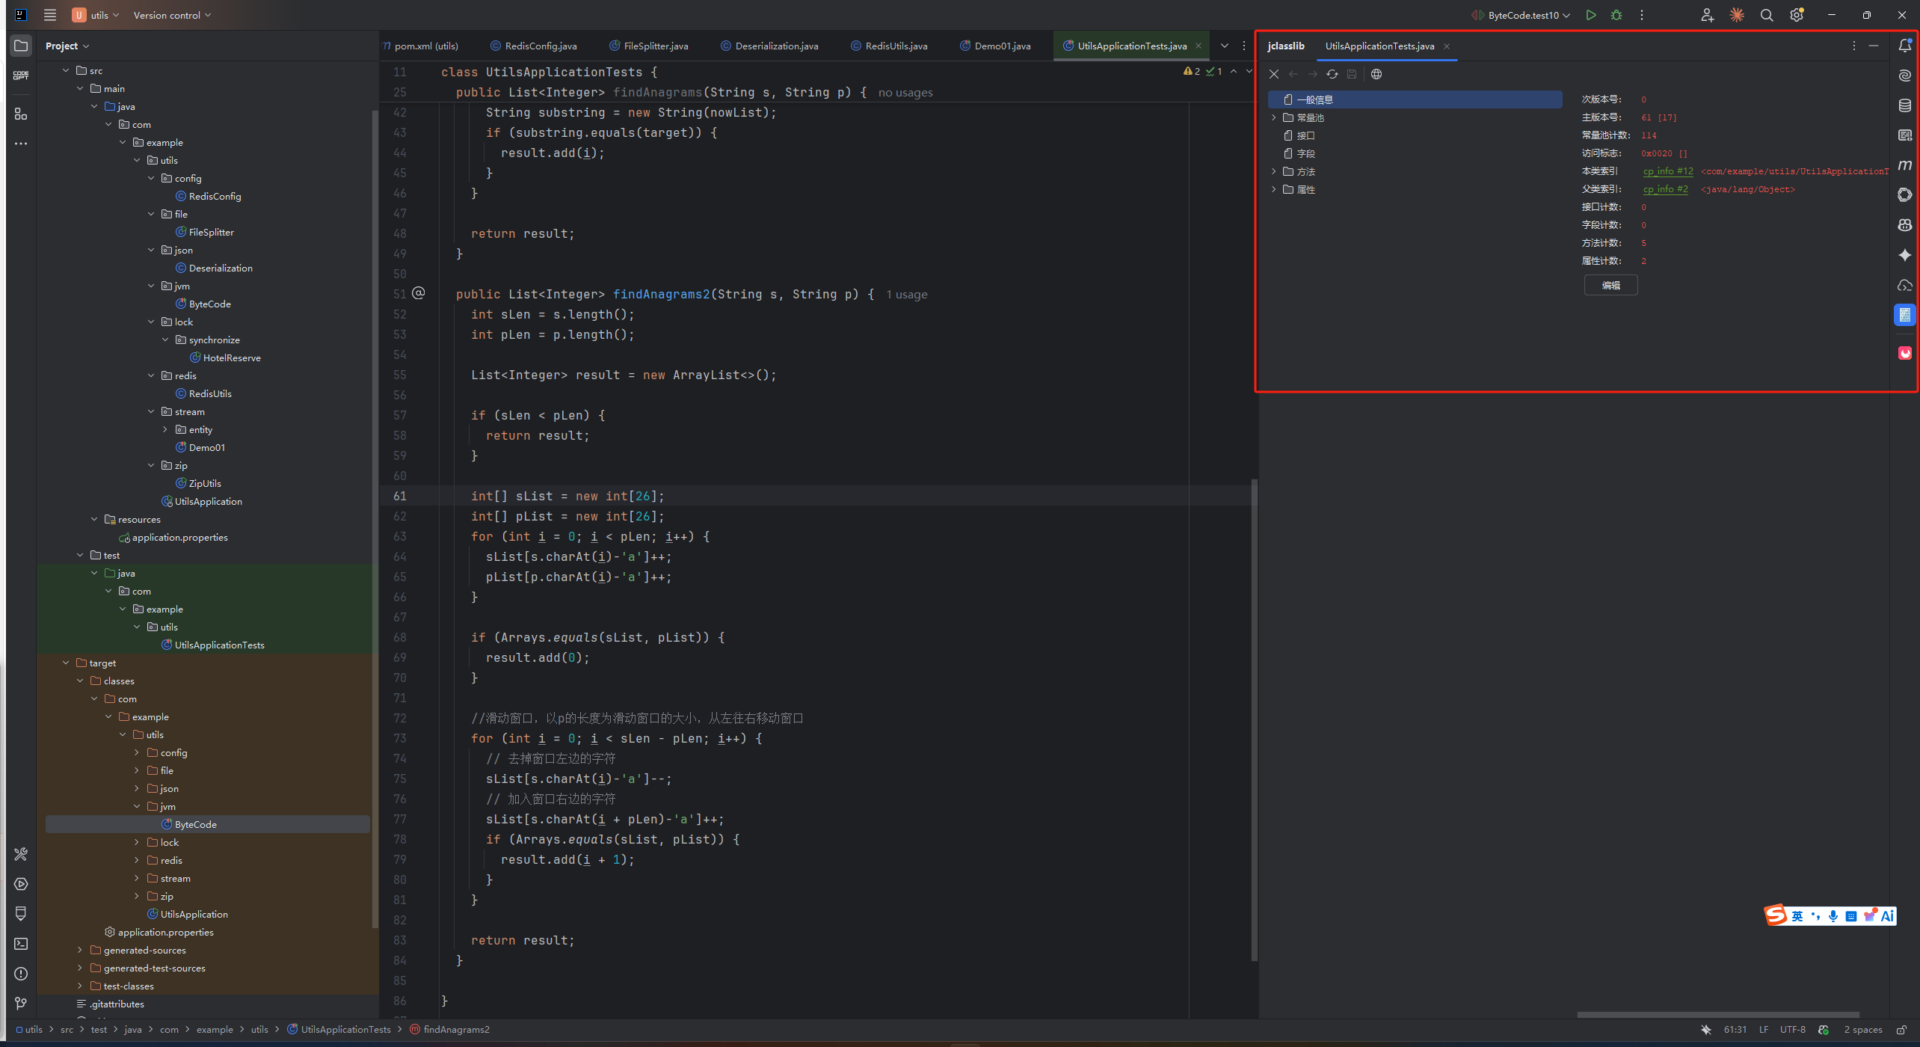This screenshot has height=1047, width=1920.
Task: Expand the generated-sources folder
Action: pos(80,950)
